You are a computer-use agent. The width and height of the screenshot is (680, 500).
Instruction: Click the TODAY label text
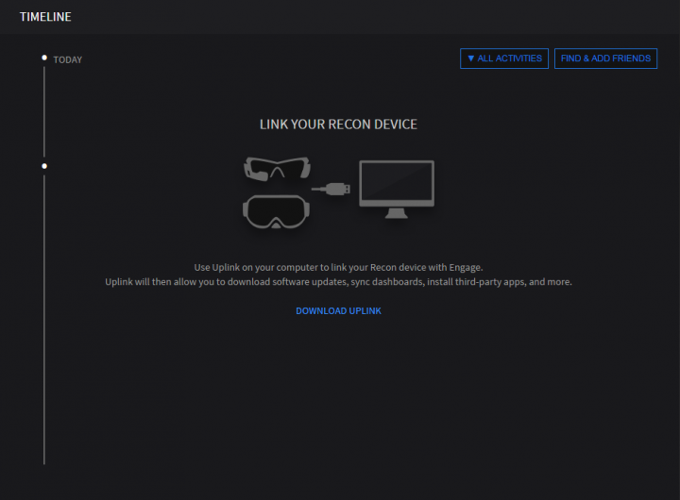68,59
